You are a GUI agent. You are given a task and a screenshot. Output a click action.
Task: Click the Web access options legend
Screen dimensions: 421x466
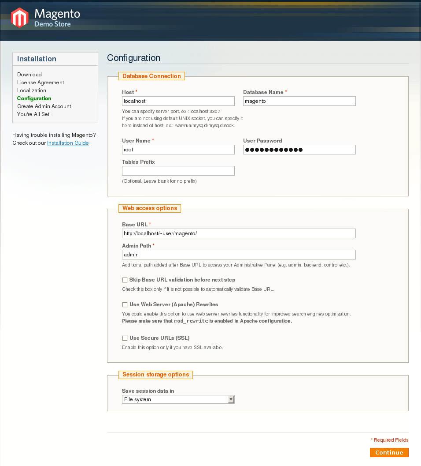150,208
